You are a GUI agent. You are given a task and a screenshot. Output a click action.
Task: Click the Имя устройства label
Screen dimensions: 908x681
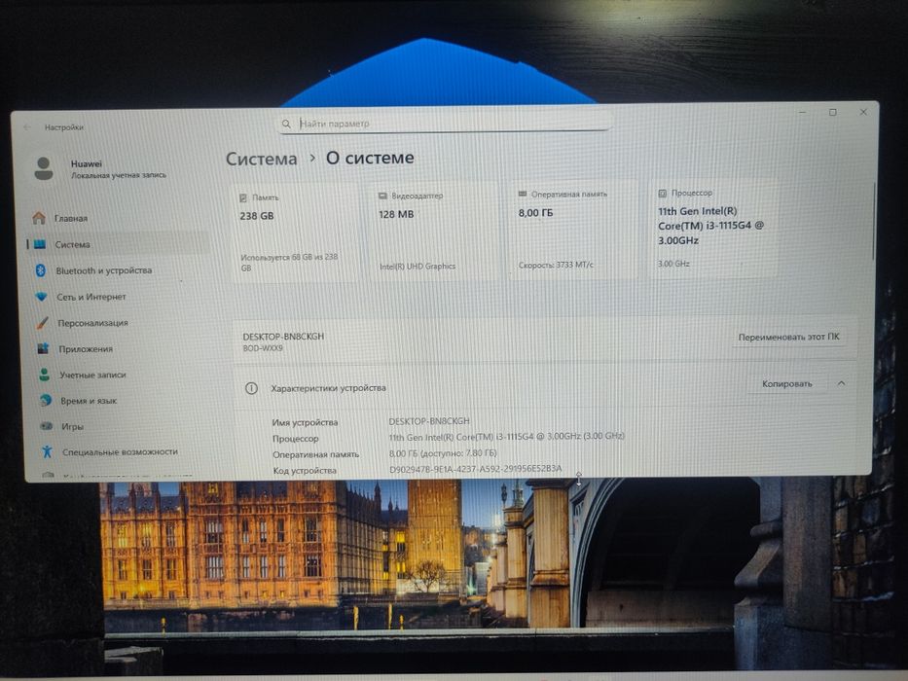(x=305, y=423)
